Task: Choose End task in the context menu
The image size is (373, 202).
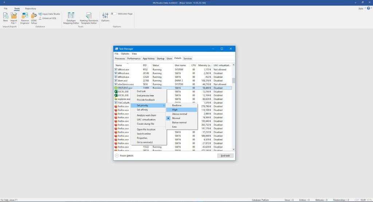Action: coord(149,92)
